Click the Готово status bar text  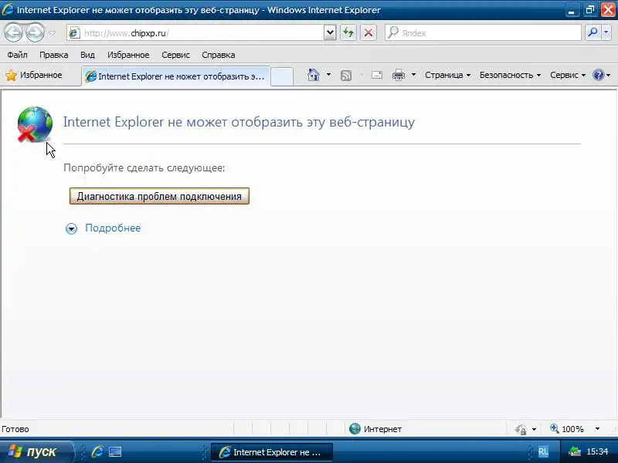point(15,429)
